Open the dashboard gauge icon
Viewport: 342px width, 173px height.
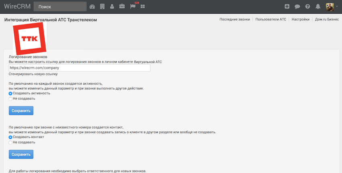[x=92, y=6]
